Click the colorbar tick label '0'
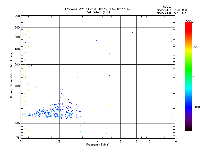The image size is (206, 154). (x=193, y=77)
